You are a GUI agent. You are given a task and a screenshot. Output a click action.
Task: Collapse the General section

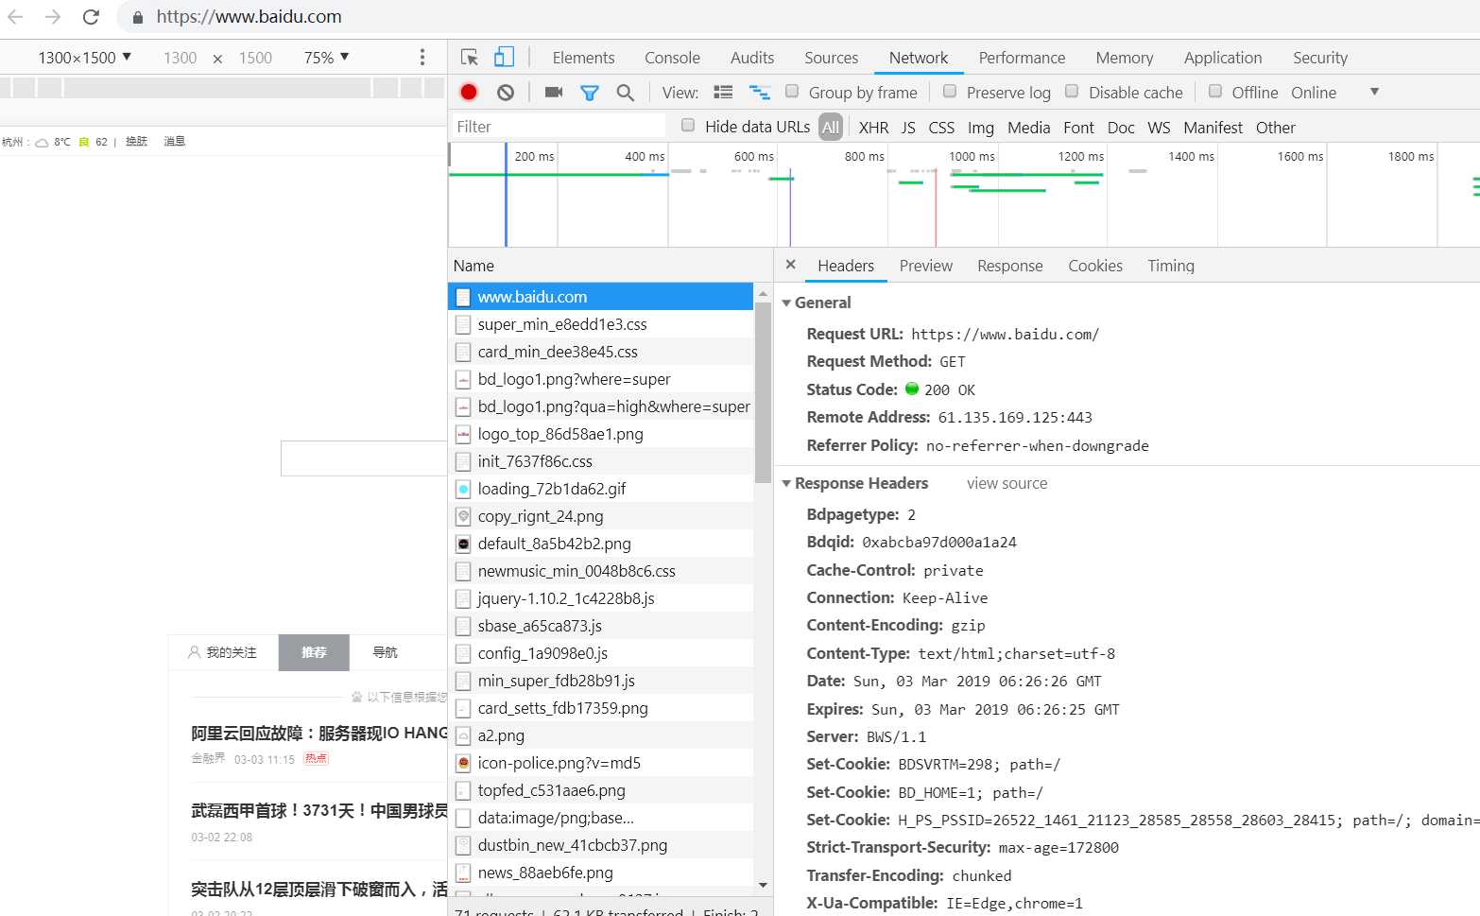[x=786, y=302]
